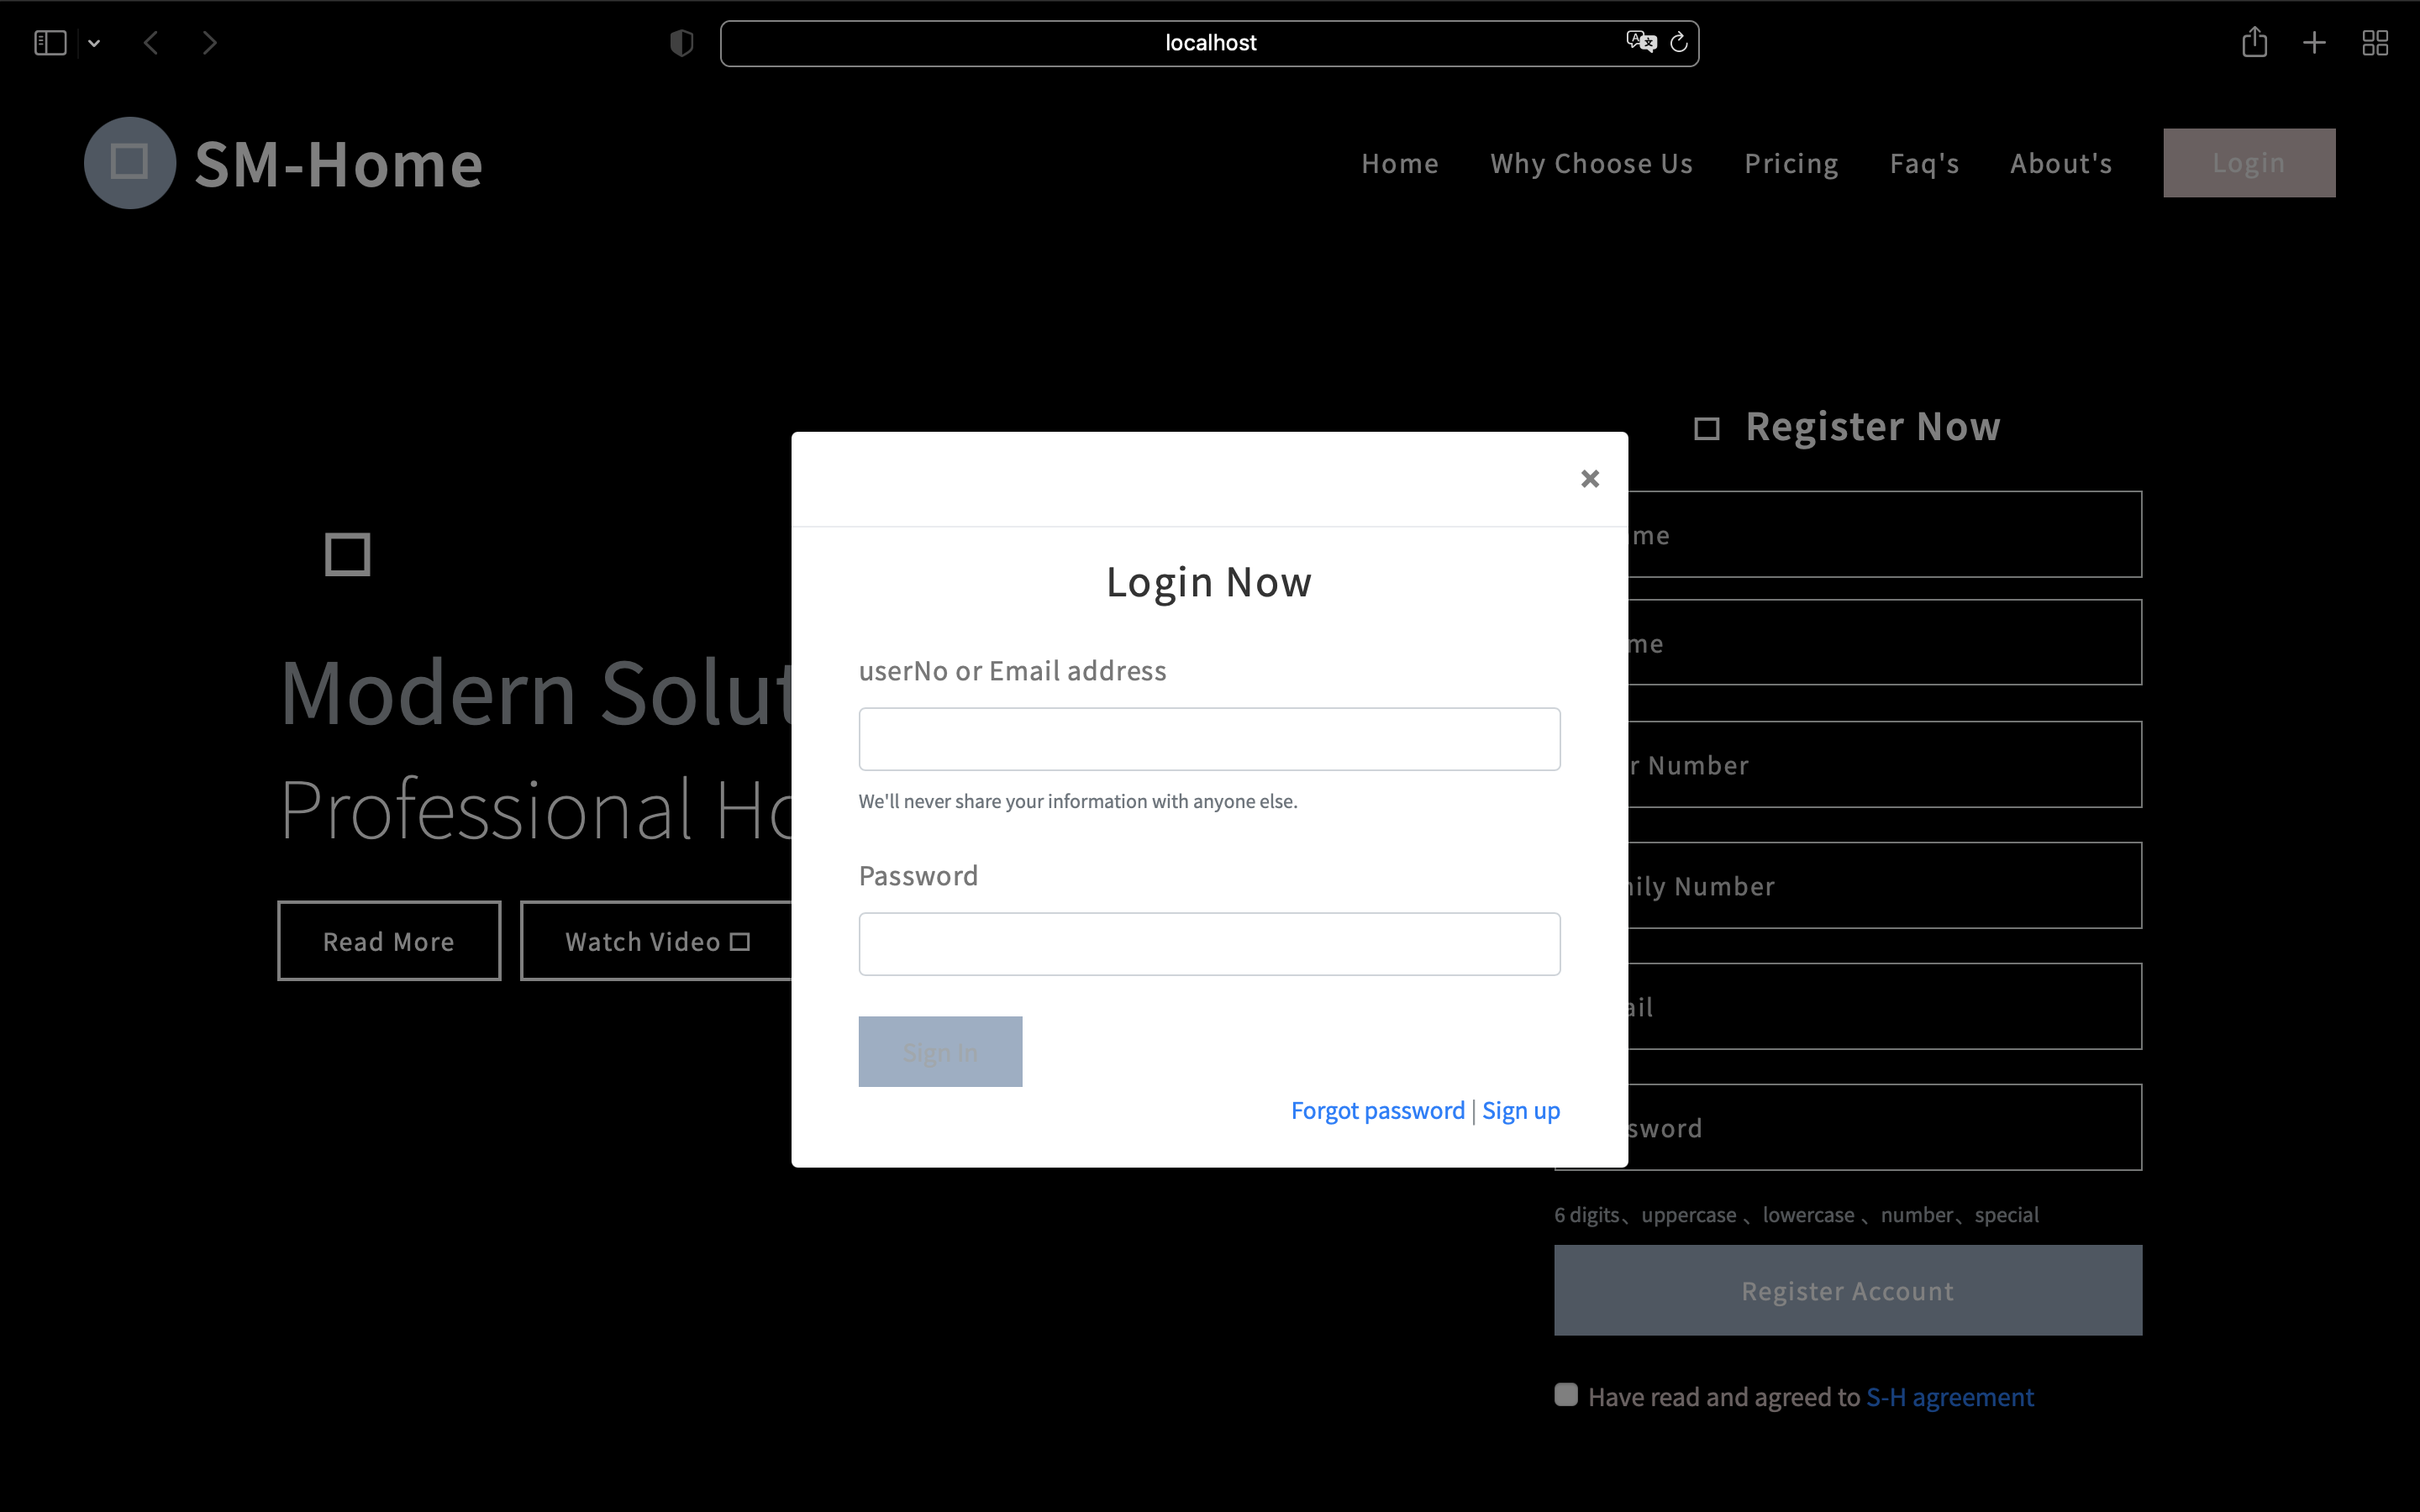Screen dimensions: 2420x1512
Task: Click the privacy shield icon
Action: pyautogui.click(x=681, y=43)
